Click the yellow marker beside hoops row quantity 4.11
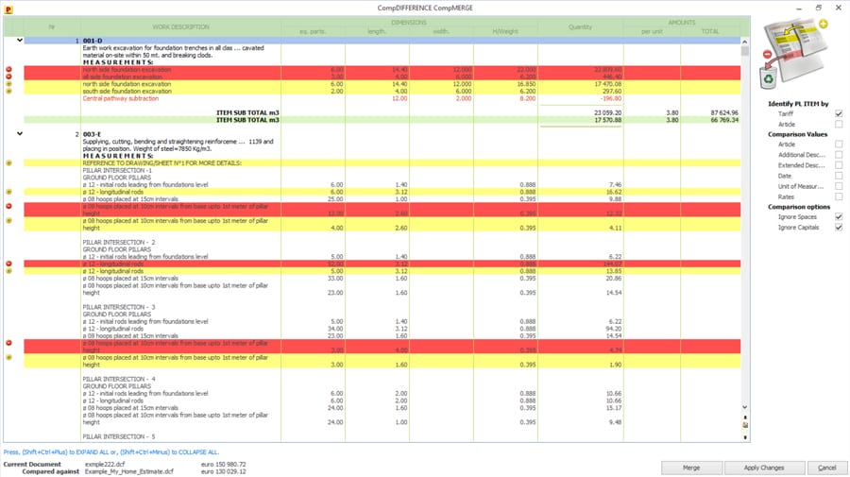 [x=8, y=221]
